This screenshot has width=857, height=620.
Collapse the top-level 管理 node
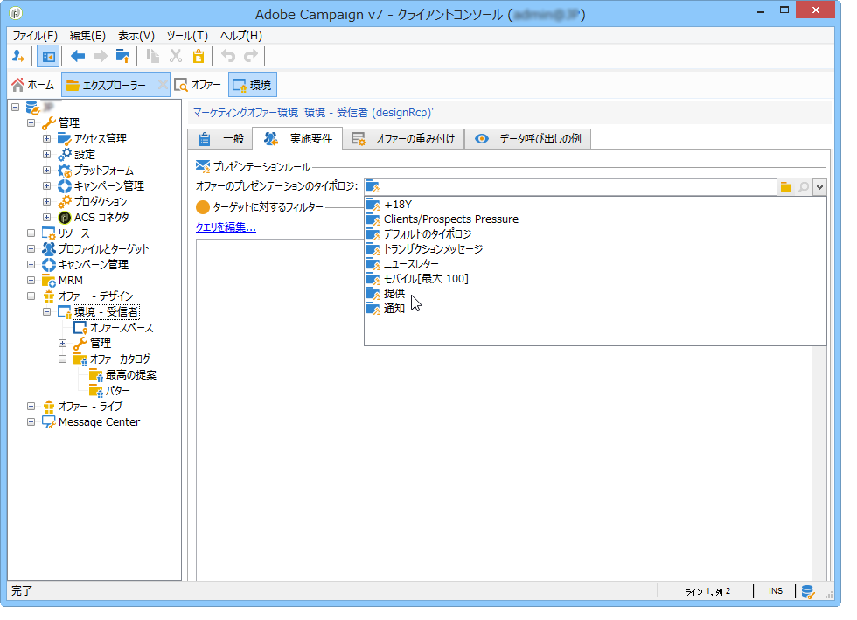coord(31,123)
